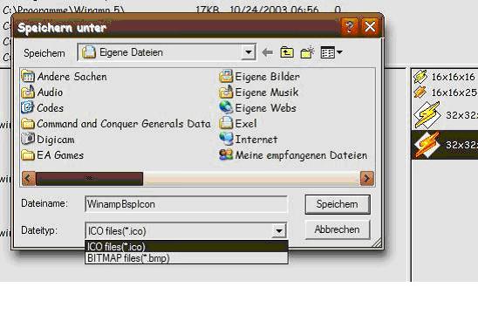Select the EA Games folder icon
478x335 pixels.
coord(28,155)
